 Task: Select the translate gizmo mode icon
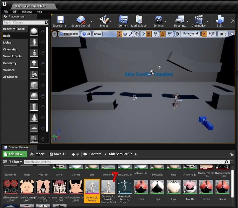(x=119, y=34)
